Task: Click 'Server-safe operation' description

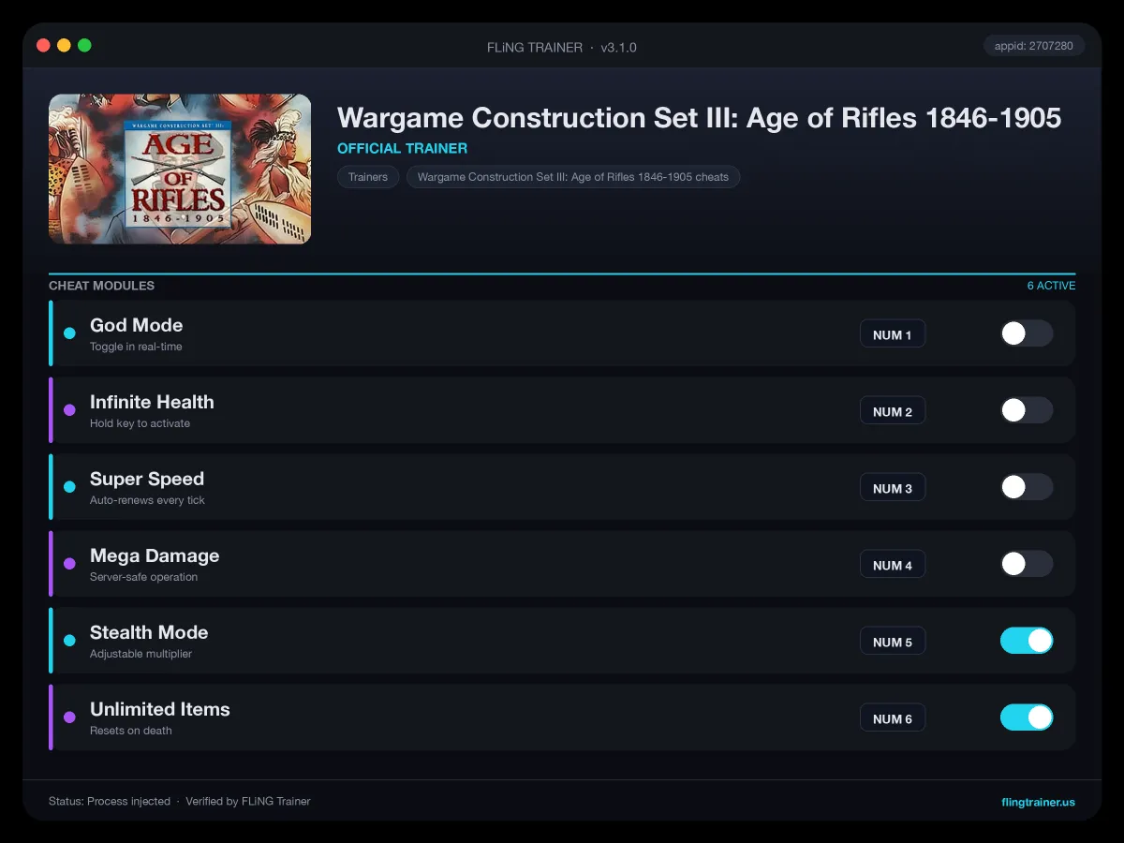Action: pos(143,577)
